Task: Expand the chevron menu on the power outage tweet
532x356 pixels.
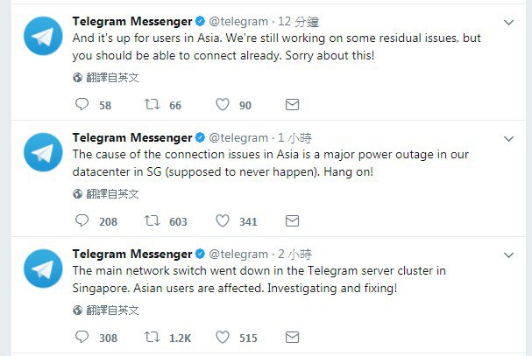Action: (x=508, y=139)
